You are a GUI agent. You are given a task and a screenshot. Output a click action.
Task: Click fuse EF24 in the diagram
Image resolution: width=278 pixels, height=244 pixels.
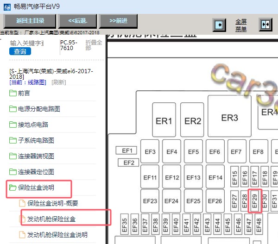171,201
